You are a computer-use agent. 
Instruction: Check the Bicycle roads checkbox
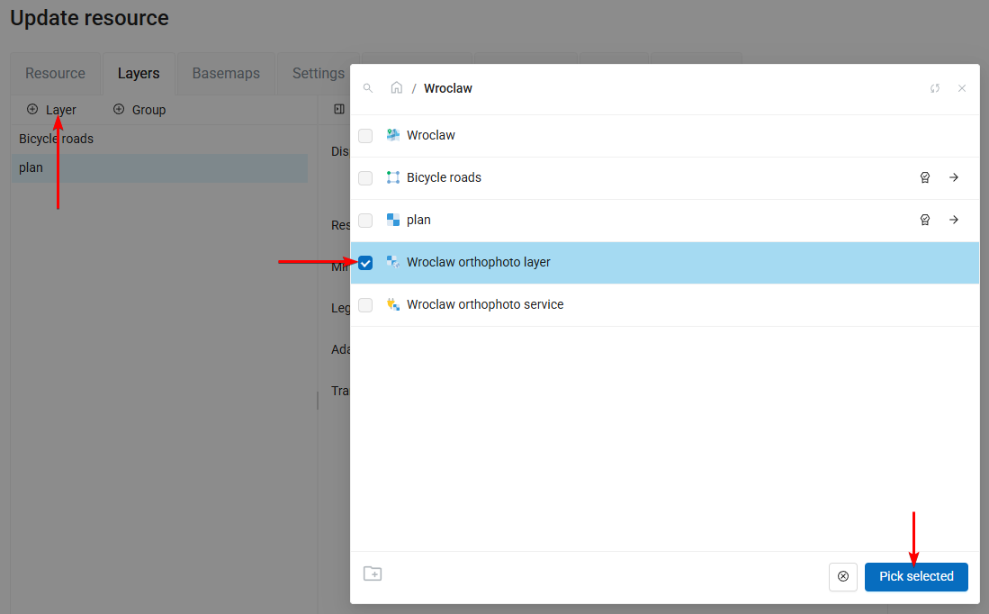365,178
